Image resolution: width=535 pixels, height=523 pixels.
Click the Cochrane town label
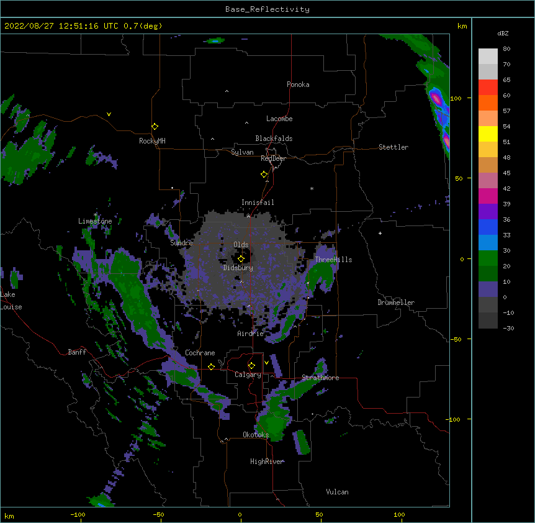(x=200, y=353)
